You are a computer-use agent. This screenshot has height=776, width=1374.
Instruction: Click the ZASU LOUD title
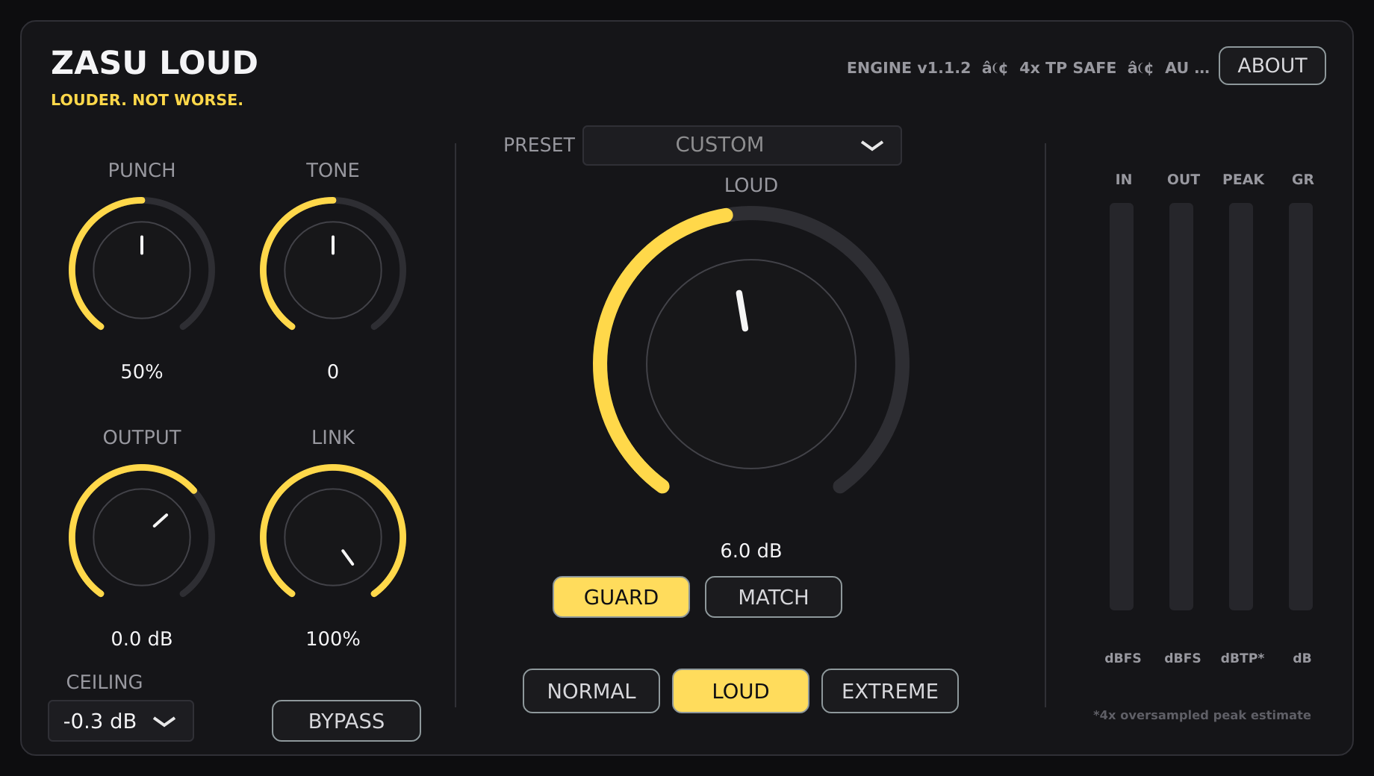coord(155,63)
